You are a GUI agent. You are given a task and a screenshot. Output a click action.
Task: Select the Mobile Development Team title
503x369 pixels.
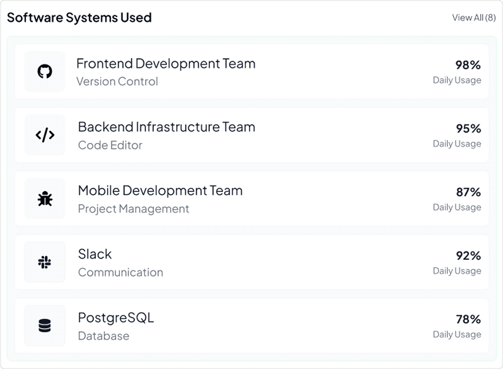tap(160, 191)
